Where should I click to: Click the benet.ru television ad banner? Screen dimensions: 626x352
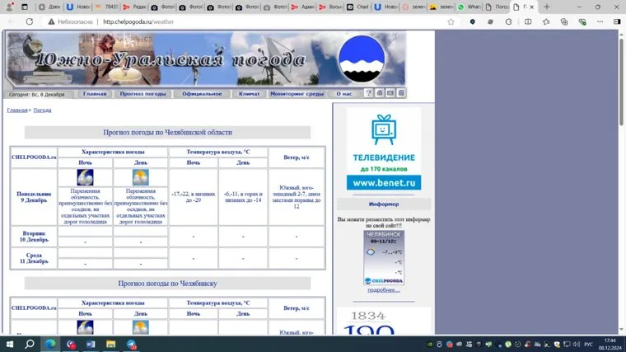pos(383,149)
